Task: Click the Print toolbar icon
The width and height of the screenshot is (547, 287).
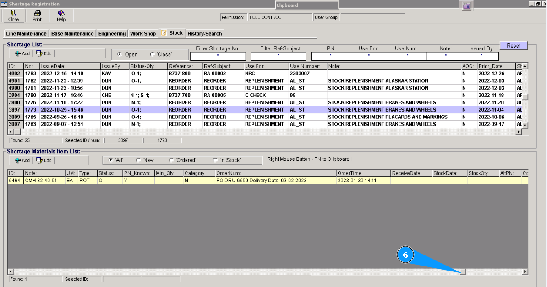Action: pos(37,16)
